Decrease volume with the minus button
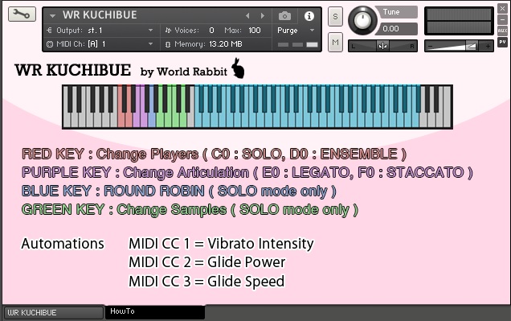This screenshot has height=321, width=511. 430,47
